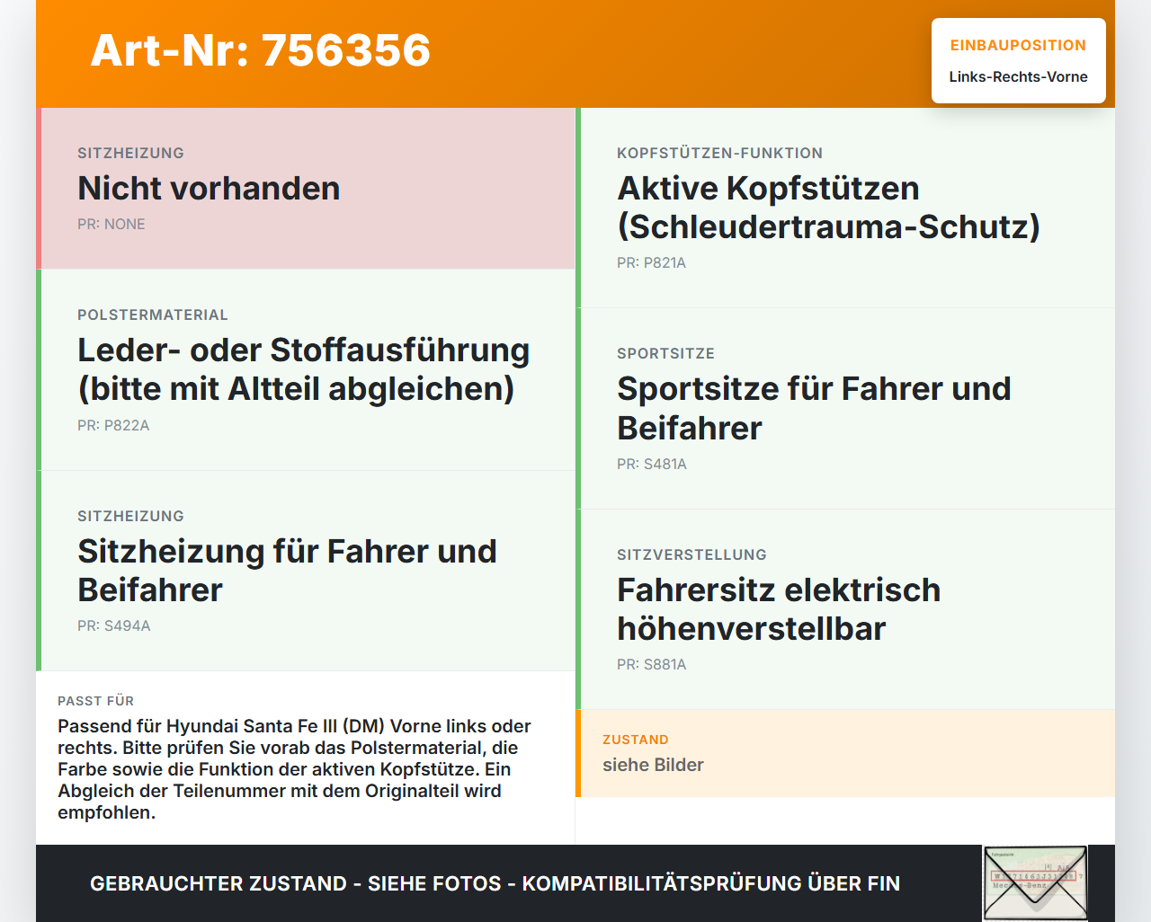Click the 'siehe Bilder' condition text
1151x922 pixels.
(653, 765)
